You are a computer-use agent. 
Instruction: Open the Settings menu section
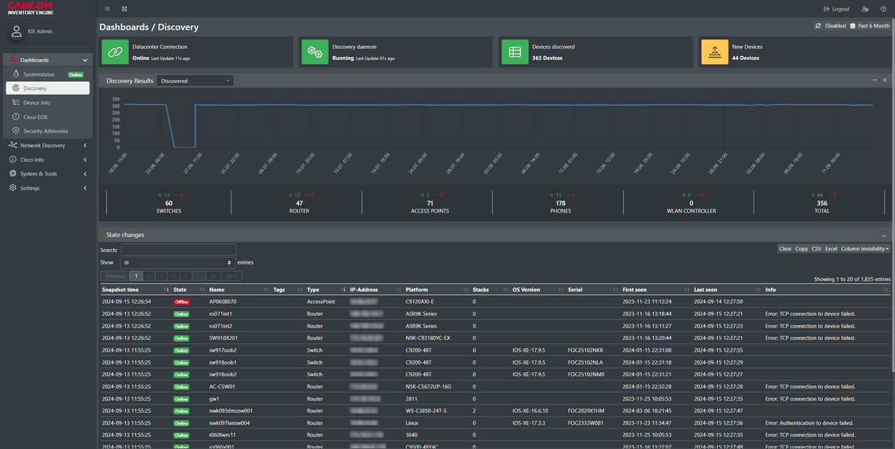tap(31, 187)
